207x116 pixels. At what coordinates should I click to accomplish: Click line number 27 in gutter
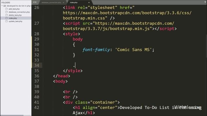pyautogui.click(x=37, y=24)
